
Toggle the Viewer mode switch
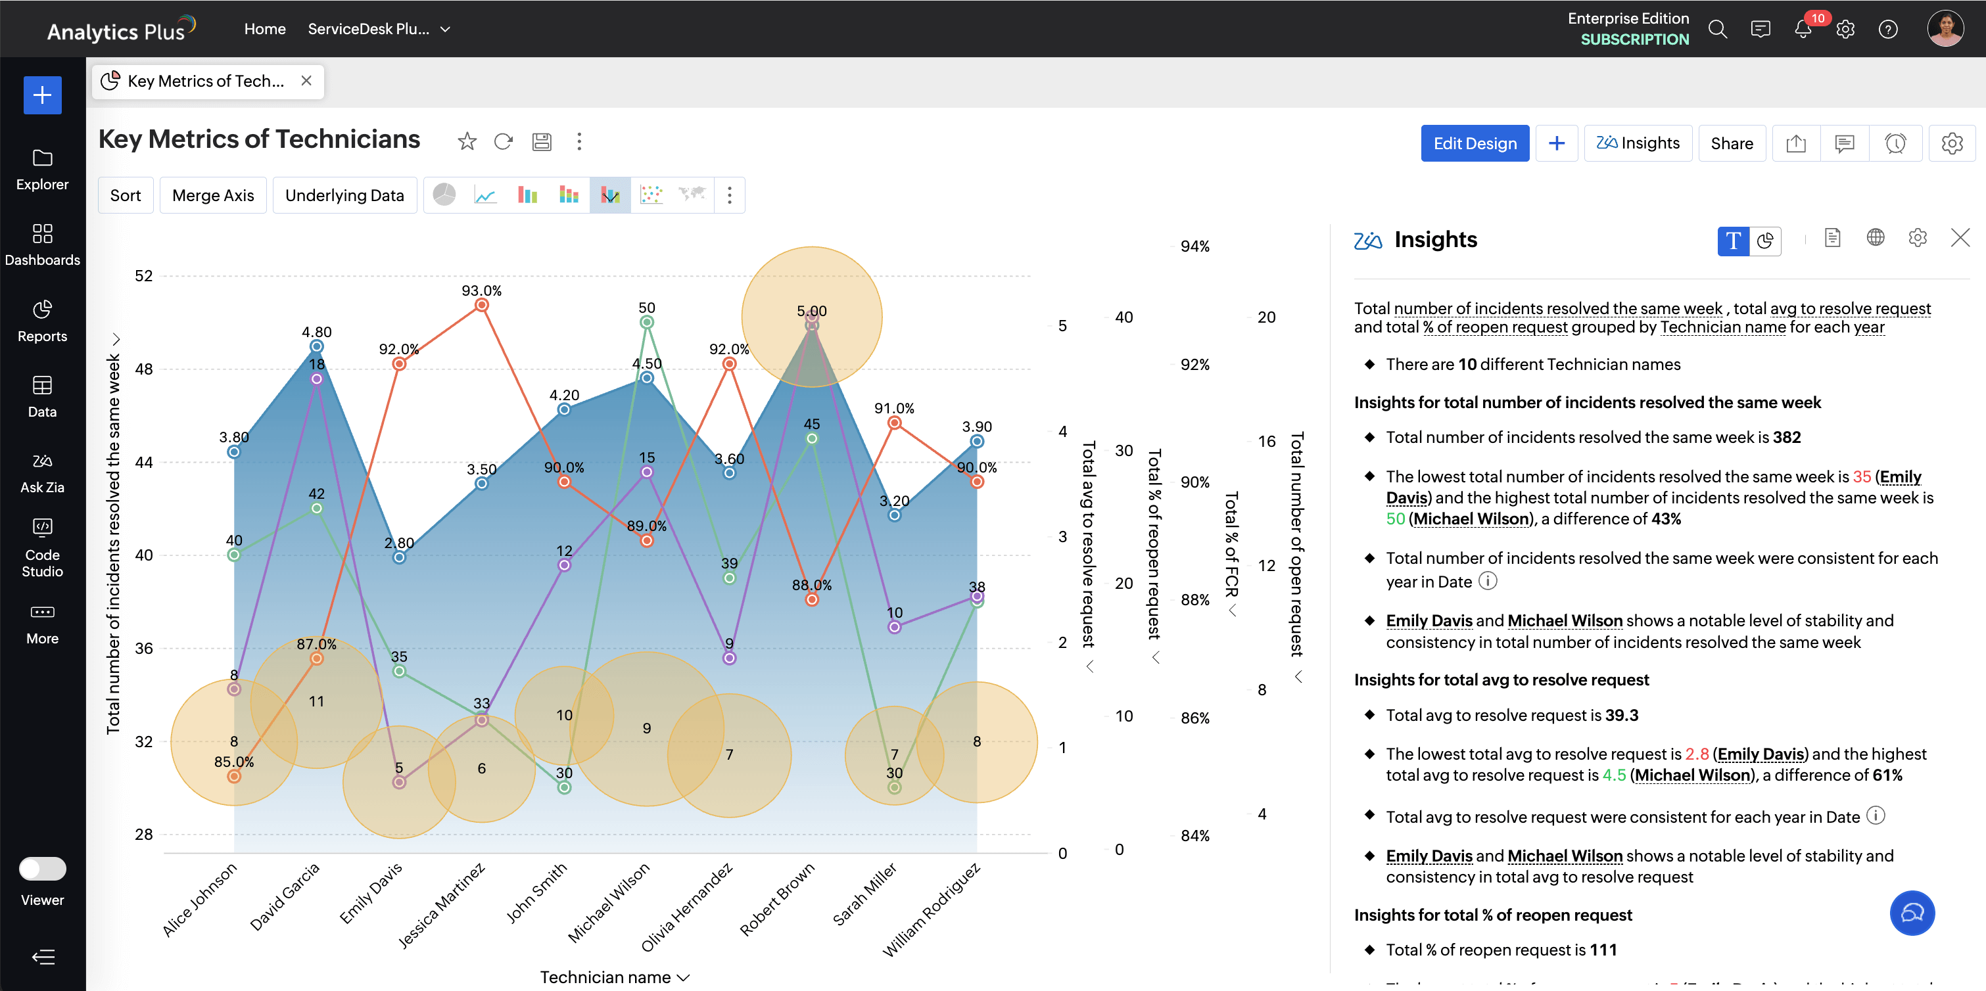(x=43, y=869)
